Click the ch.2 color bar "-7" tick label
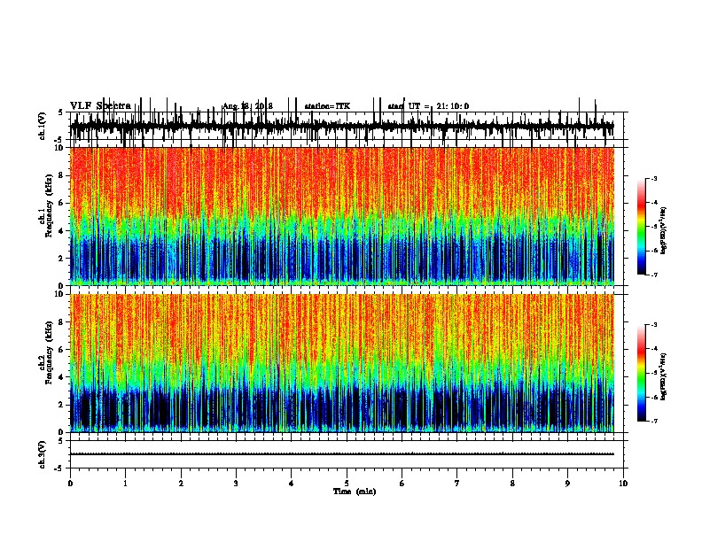Viewport: 702px width, 542px height. (x=653, y=421)
